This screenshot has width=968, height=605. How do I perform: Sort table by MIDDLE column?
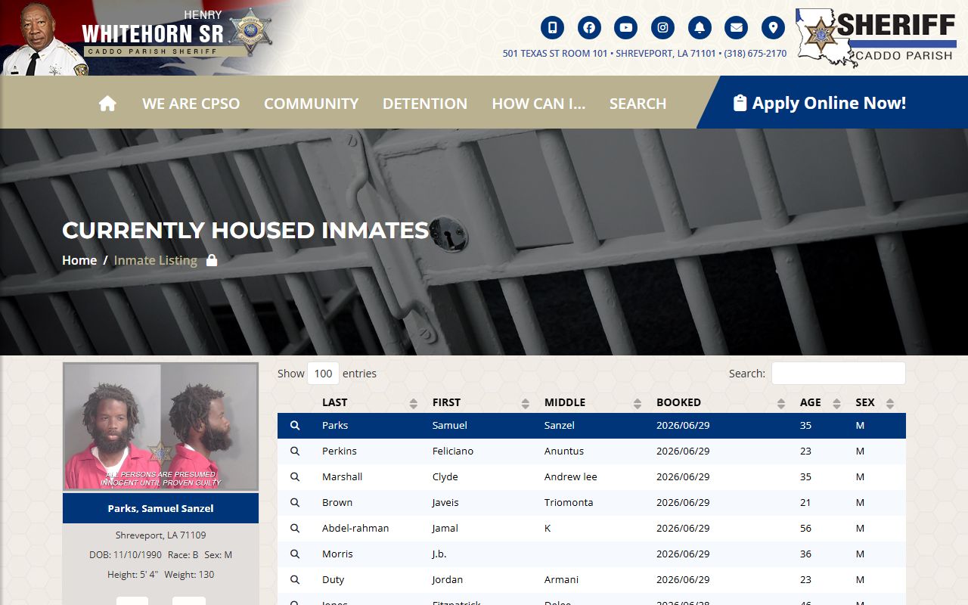pos(591,402)
